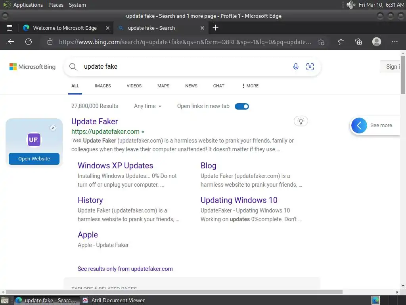The width and height of the screenshot is (406, 305).
Task: Go back using the back arrow
Action: coord(11,42)
